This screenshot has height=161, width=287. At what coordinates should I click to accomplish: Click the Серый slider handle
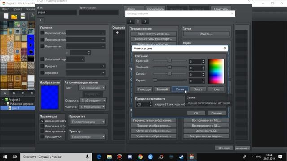(155, 80)
